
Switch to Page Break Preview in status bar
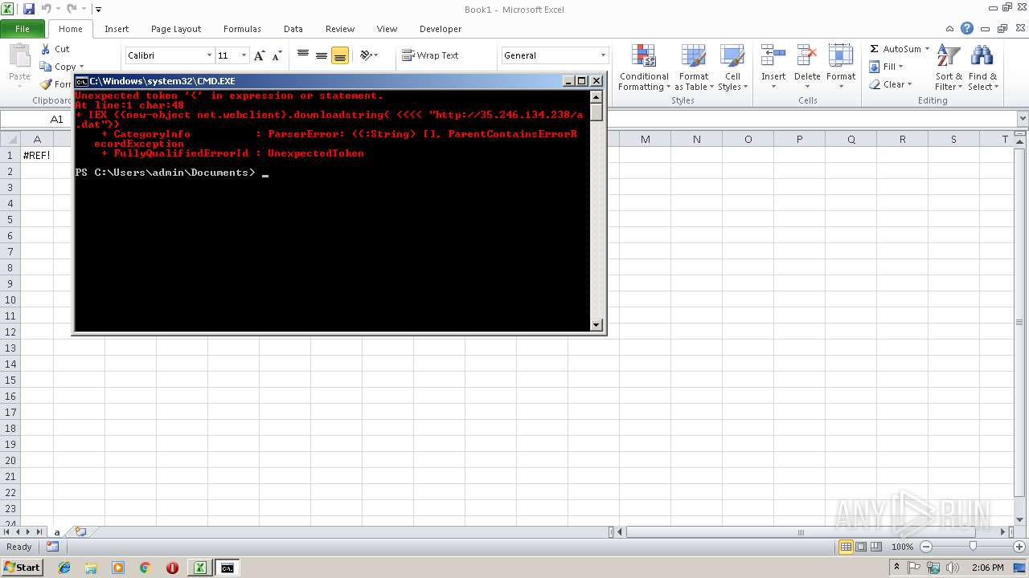click(x=876, y=547)
